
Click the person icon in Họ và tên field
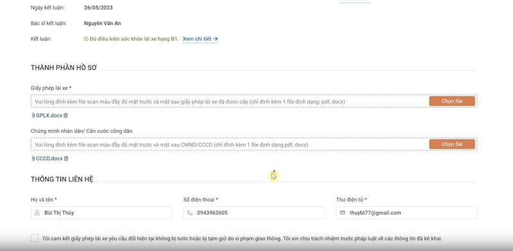[37, 213]
